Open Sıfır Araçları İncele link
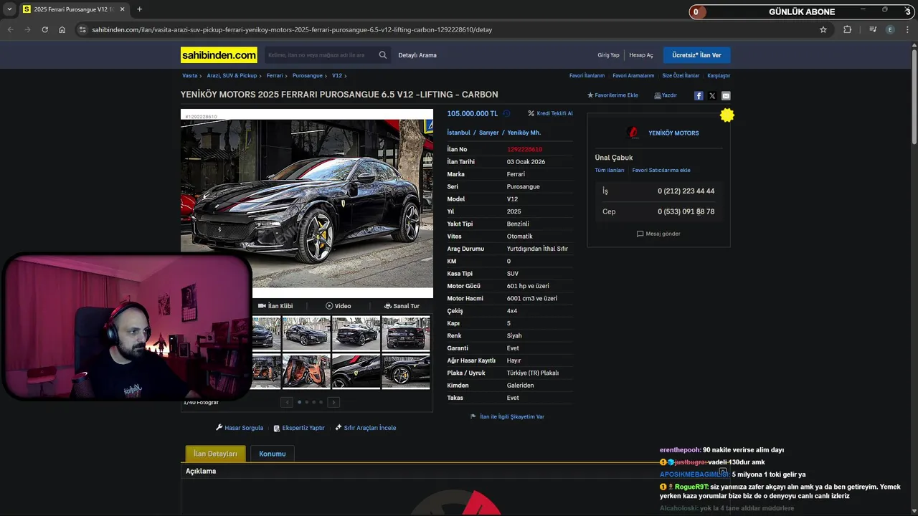This screenshot has width=918, height=516. coord(365,428)
